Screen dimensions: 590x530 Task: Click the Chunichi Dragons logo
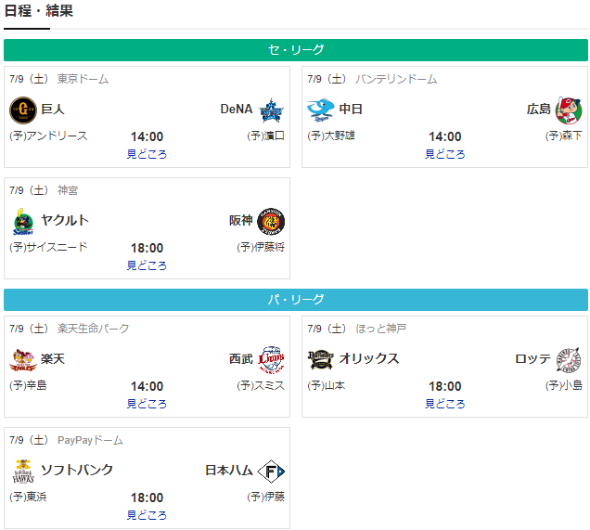[321, 110]
